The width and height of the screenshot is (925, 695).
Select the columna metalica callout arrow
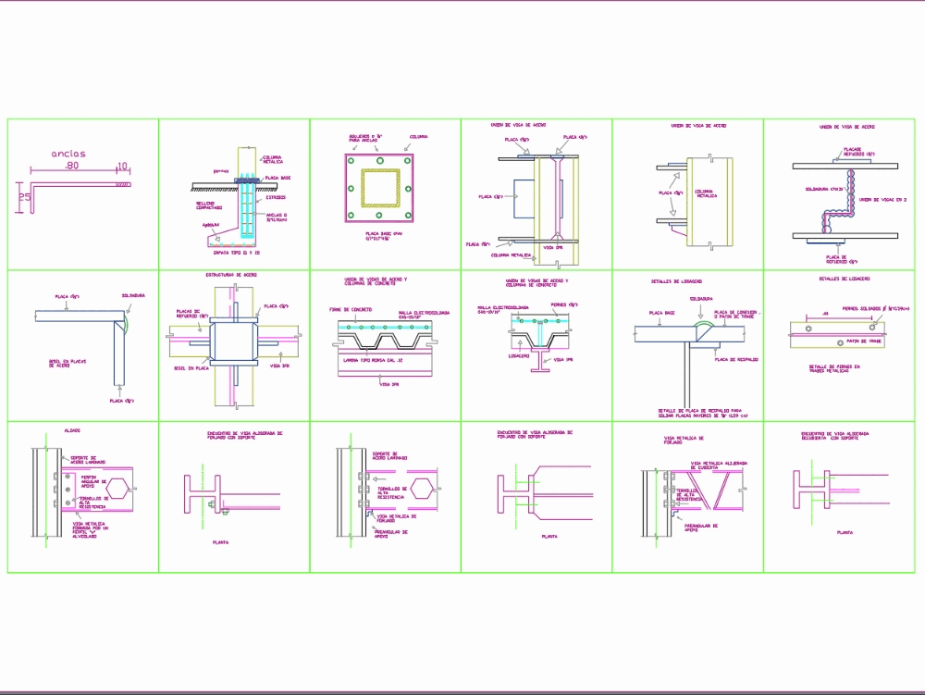tap(535, 257)
